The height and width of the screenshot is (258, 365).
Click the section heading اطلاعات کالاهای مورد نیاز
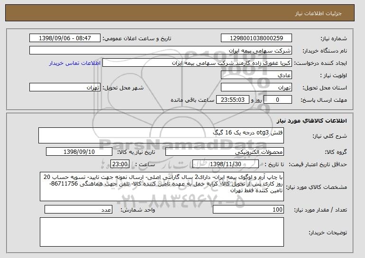[x=312, y=121]
